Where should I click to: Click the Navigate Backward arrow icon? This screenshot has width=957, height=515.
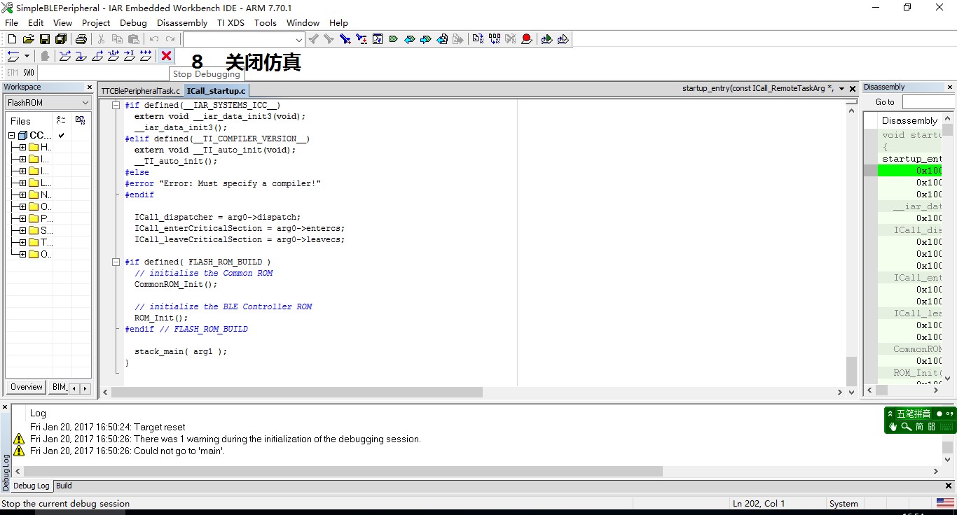(442, 39)
